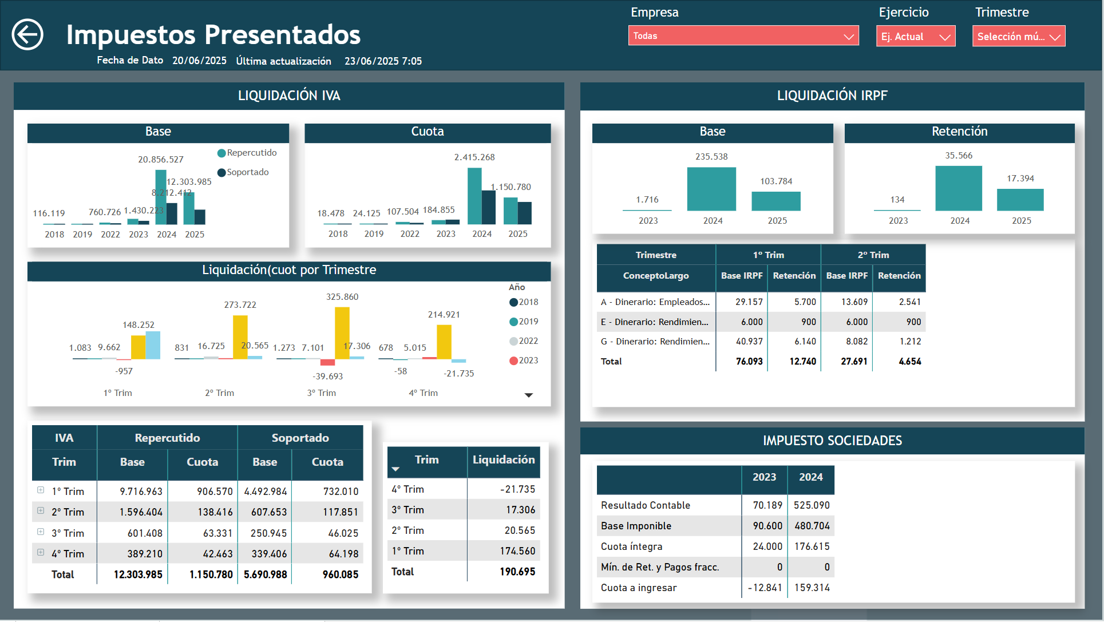1104x622 pixels.
Task: Click the "Cuota a ingresar" row in Impuesto Sociedades
Action: [x=639, y=588]
